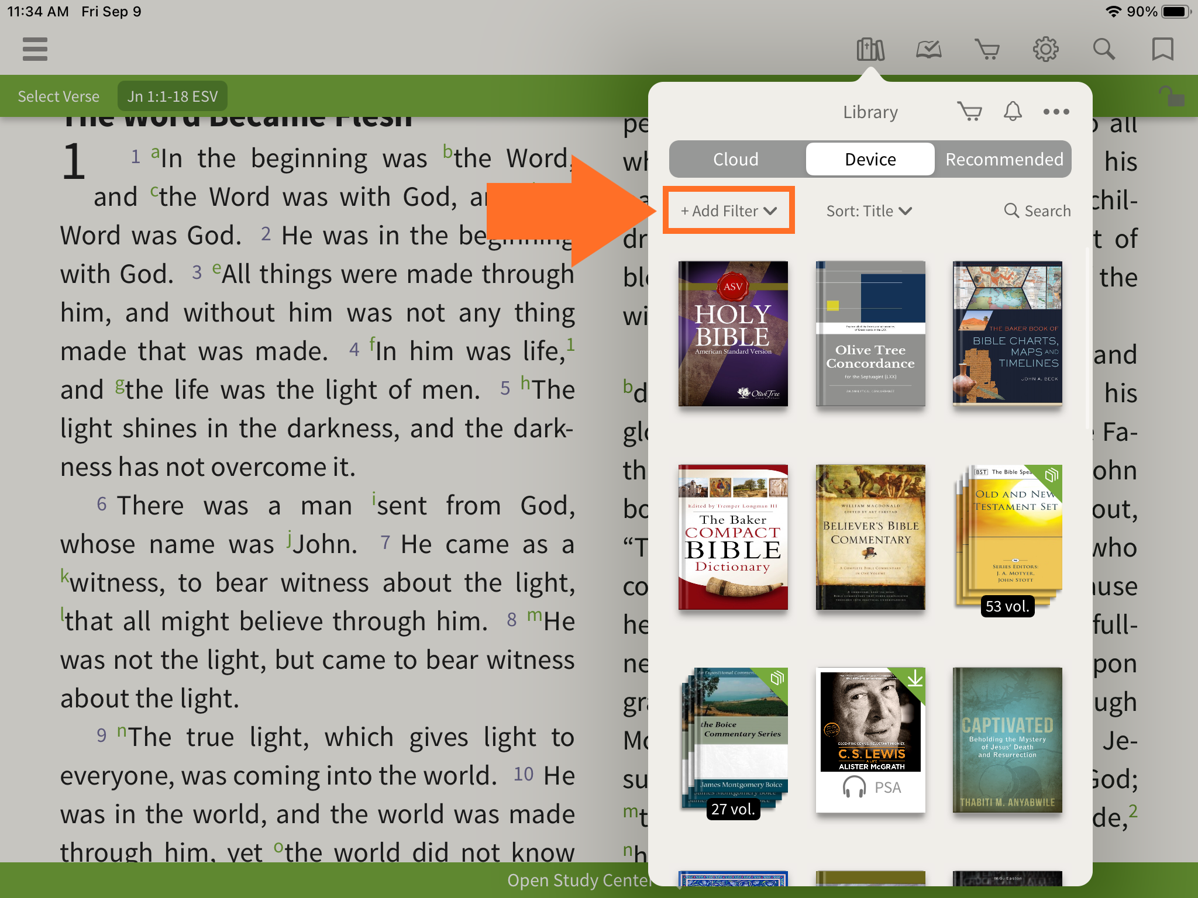Tap the Library panel title

pyautogui.click(x=870, y=112)
